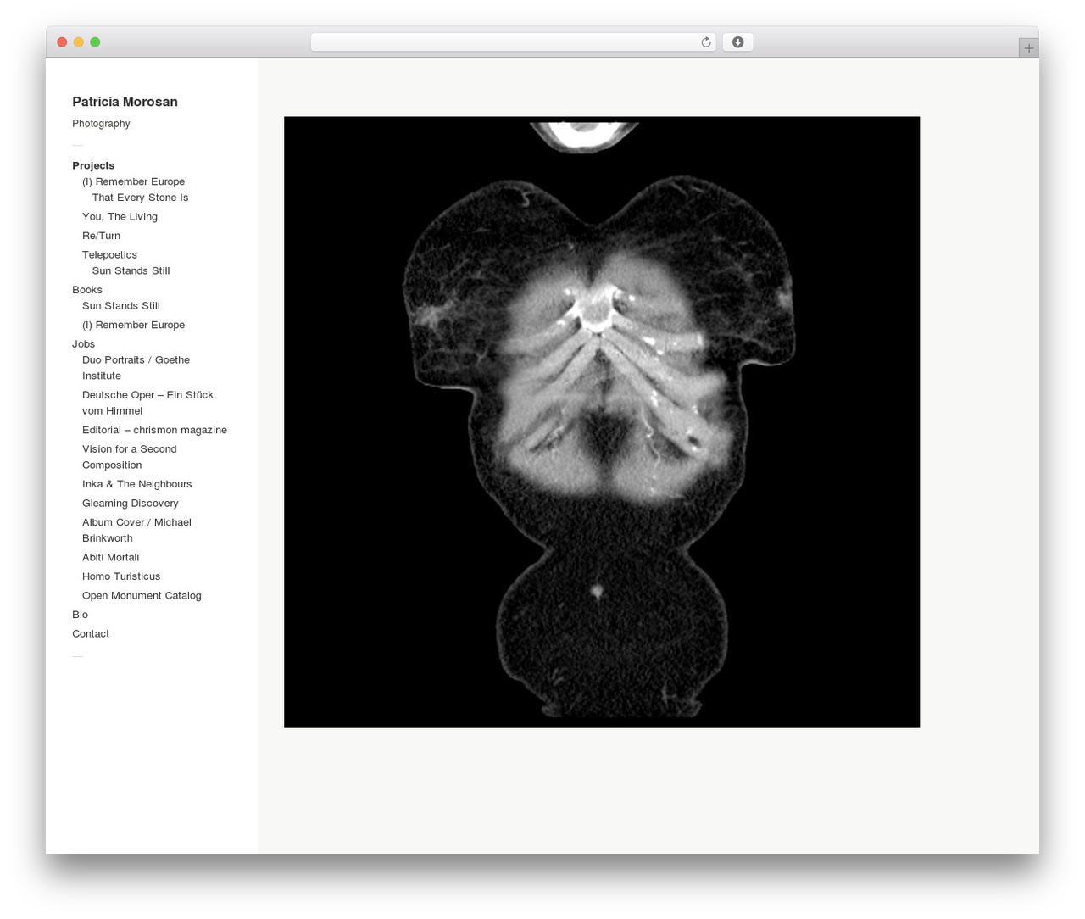Open Editorial – chrismon magazine
This screenshot has height=919, width=1085.
click(154, 430)
